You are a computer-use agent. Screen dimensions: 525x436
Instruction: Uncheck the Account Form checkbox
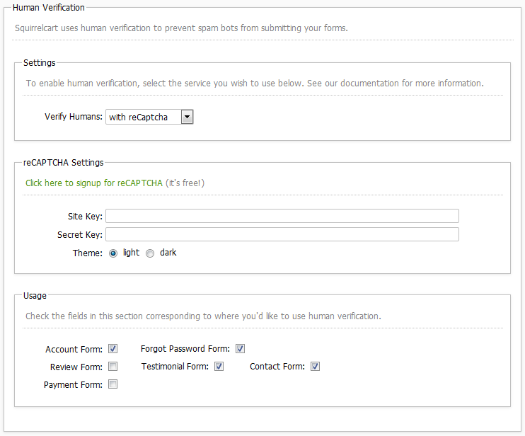113,349
